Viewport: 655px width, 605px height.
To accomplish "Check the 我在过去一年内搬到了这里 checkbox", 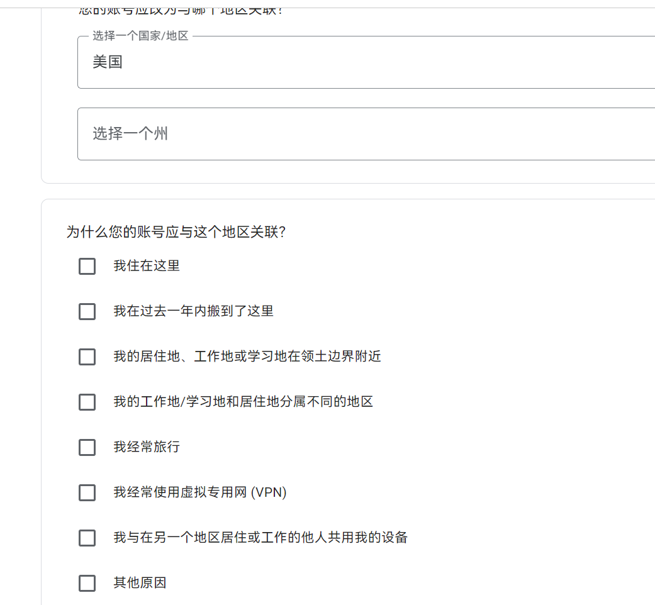I will click(x=87, y=311).
